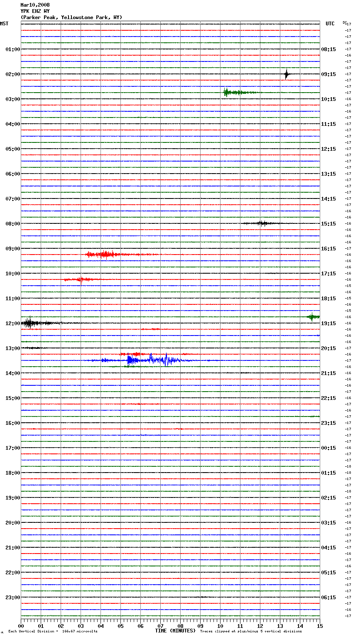Click the '07:00' MST time label
The height and width of the screenshot is (637, 353).
(13, 199)
